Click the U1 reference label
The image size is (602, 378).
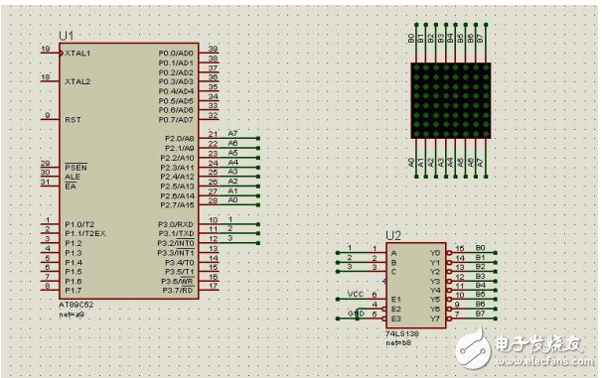coord(66,36)
